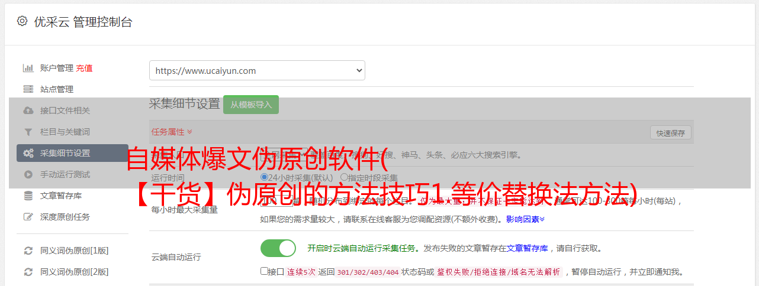Click the 301/302/403/404 status code text
The height and width of the screenshot is (286, 759).
(x=368, y=272)
